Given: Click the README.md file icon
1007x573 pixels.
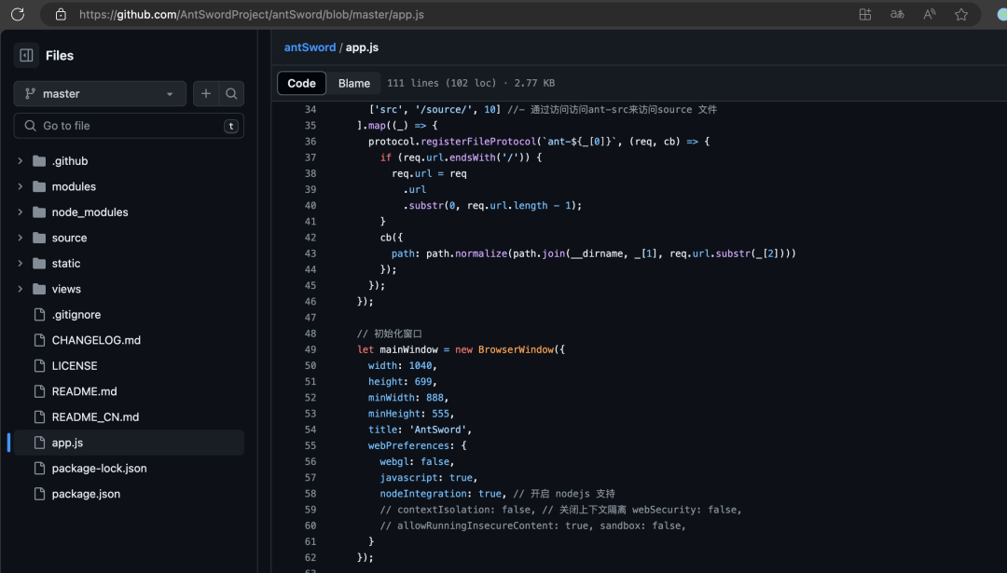Looking at the screenshot, I should click(x=40, y=391).
